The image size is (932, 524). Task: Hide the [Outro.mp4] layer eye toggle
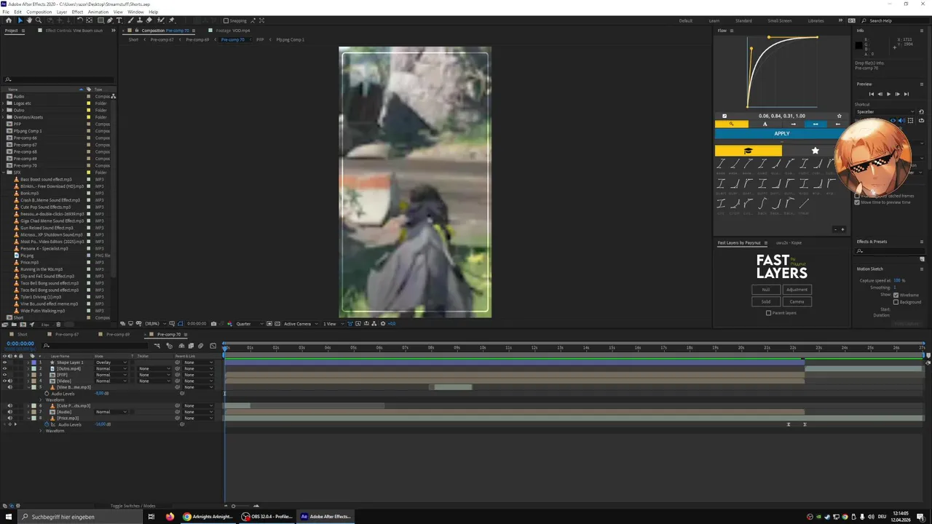click(x=5, y=369)
